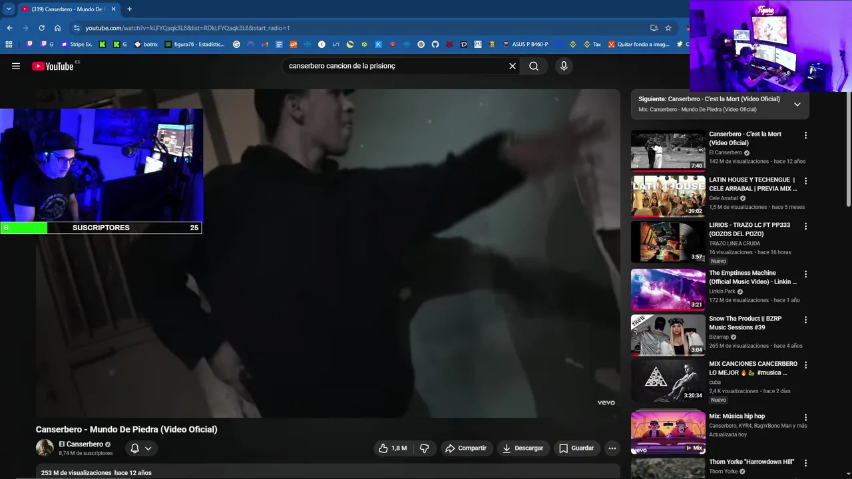Open more actions ellipsis below video
The width and height of the screenshot is (852, 479).
(x=612, y=448)
